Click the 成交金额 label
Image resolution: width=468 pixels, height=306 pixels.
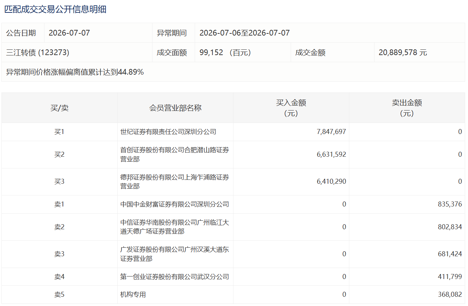(310, 53)
